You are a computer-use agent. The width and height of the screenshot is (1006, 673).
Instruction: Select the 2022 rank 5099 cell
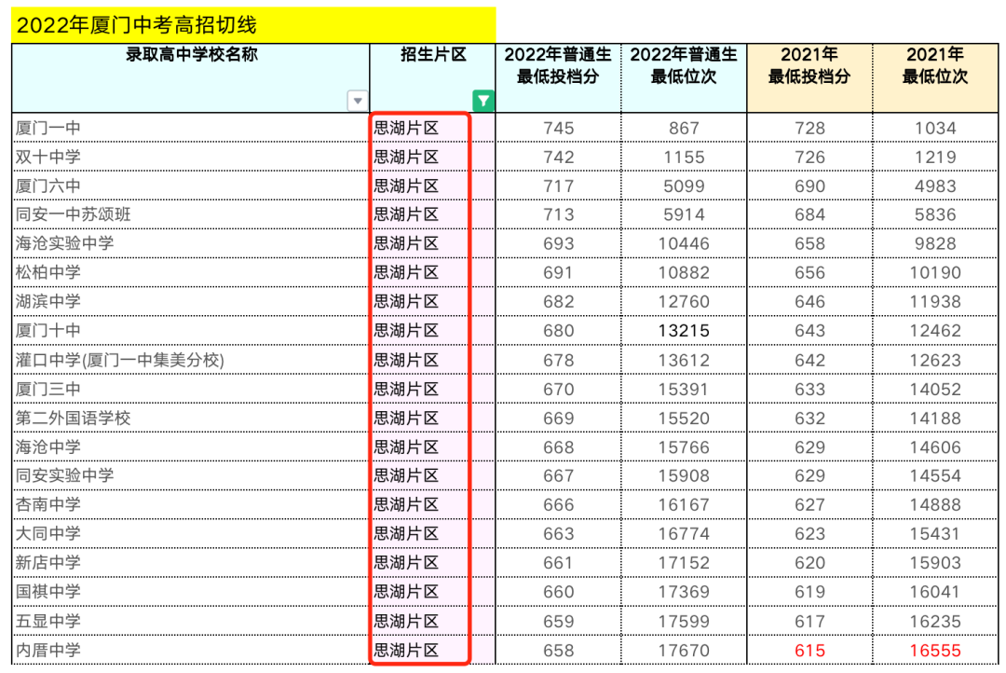pyautogui.click(x=684, y=185)
